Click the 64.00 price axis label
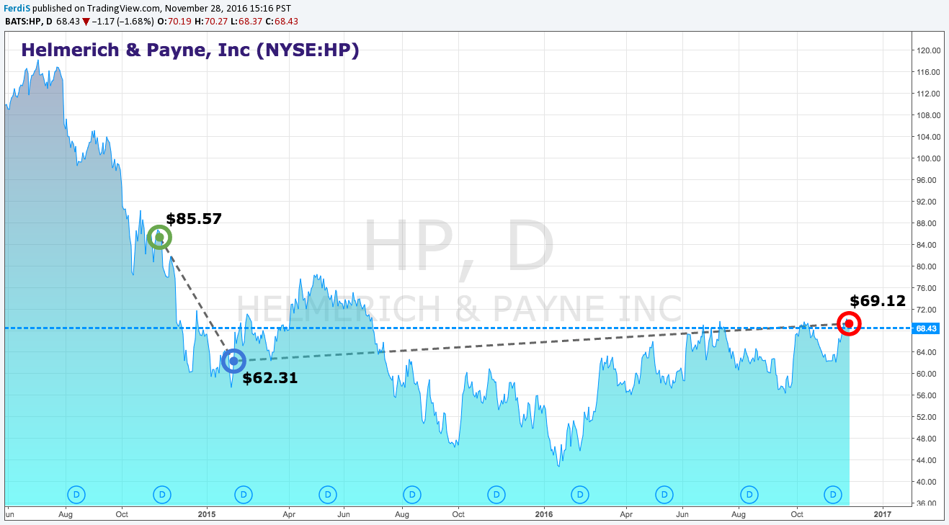This screenshot has width=949, height=525. tap(928, 352)
